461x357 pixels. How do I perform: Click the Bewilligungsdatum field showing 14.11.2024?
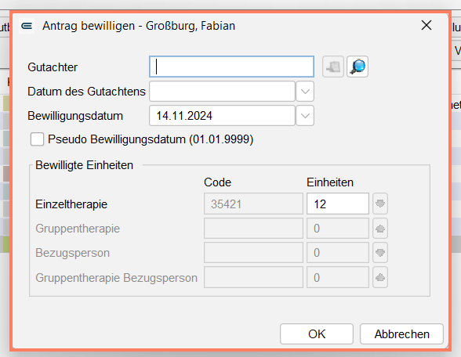click(223, 116)
